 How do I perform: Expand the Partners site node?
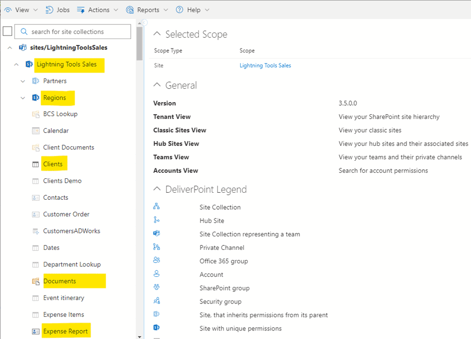coord(23,81)
